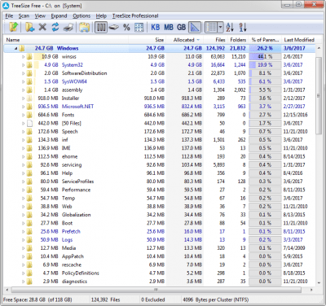
Task: Collapse the Windows root folder
Action: (15, 48)
